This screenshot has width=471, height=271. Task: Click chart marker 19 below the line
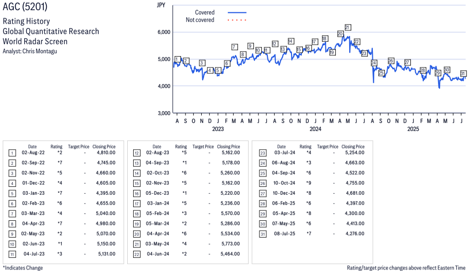pyautogui.click(x=332, y=53)
